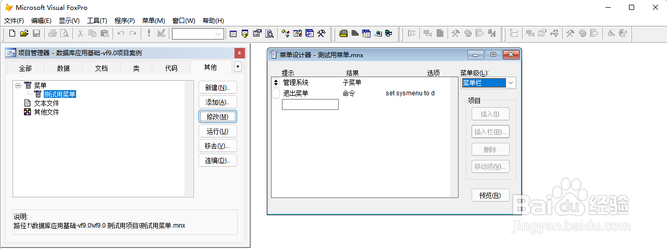Switch to the 类 tab
The image size is (667, 249).
coord(136,68)
